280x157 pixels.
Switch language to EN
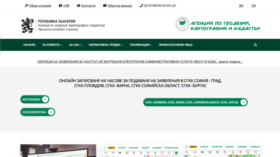254,6
